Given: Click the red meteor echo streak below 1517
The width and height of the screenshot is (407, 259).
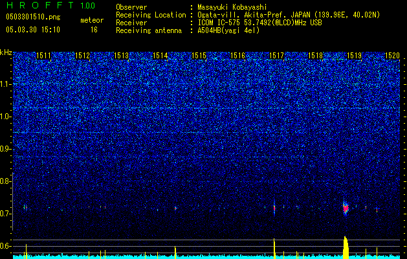Looking at the screenshot, I should coord(274,208).
